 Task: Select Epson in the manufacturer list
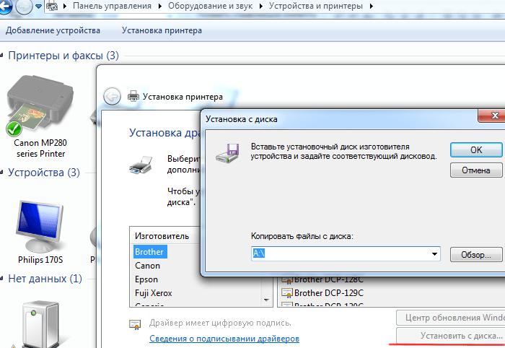pyautogui.click(x=146, y=279)
